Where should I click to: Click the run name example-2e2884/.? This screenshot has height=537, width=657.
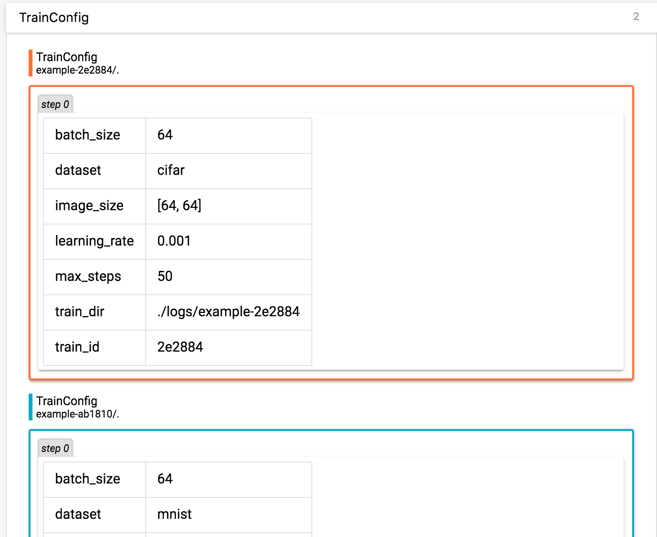(x=77, y=70)
